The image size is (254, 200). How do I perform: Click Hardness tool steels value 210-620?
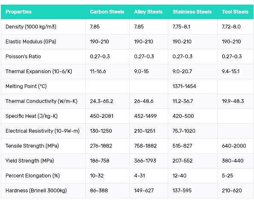232,191
